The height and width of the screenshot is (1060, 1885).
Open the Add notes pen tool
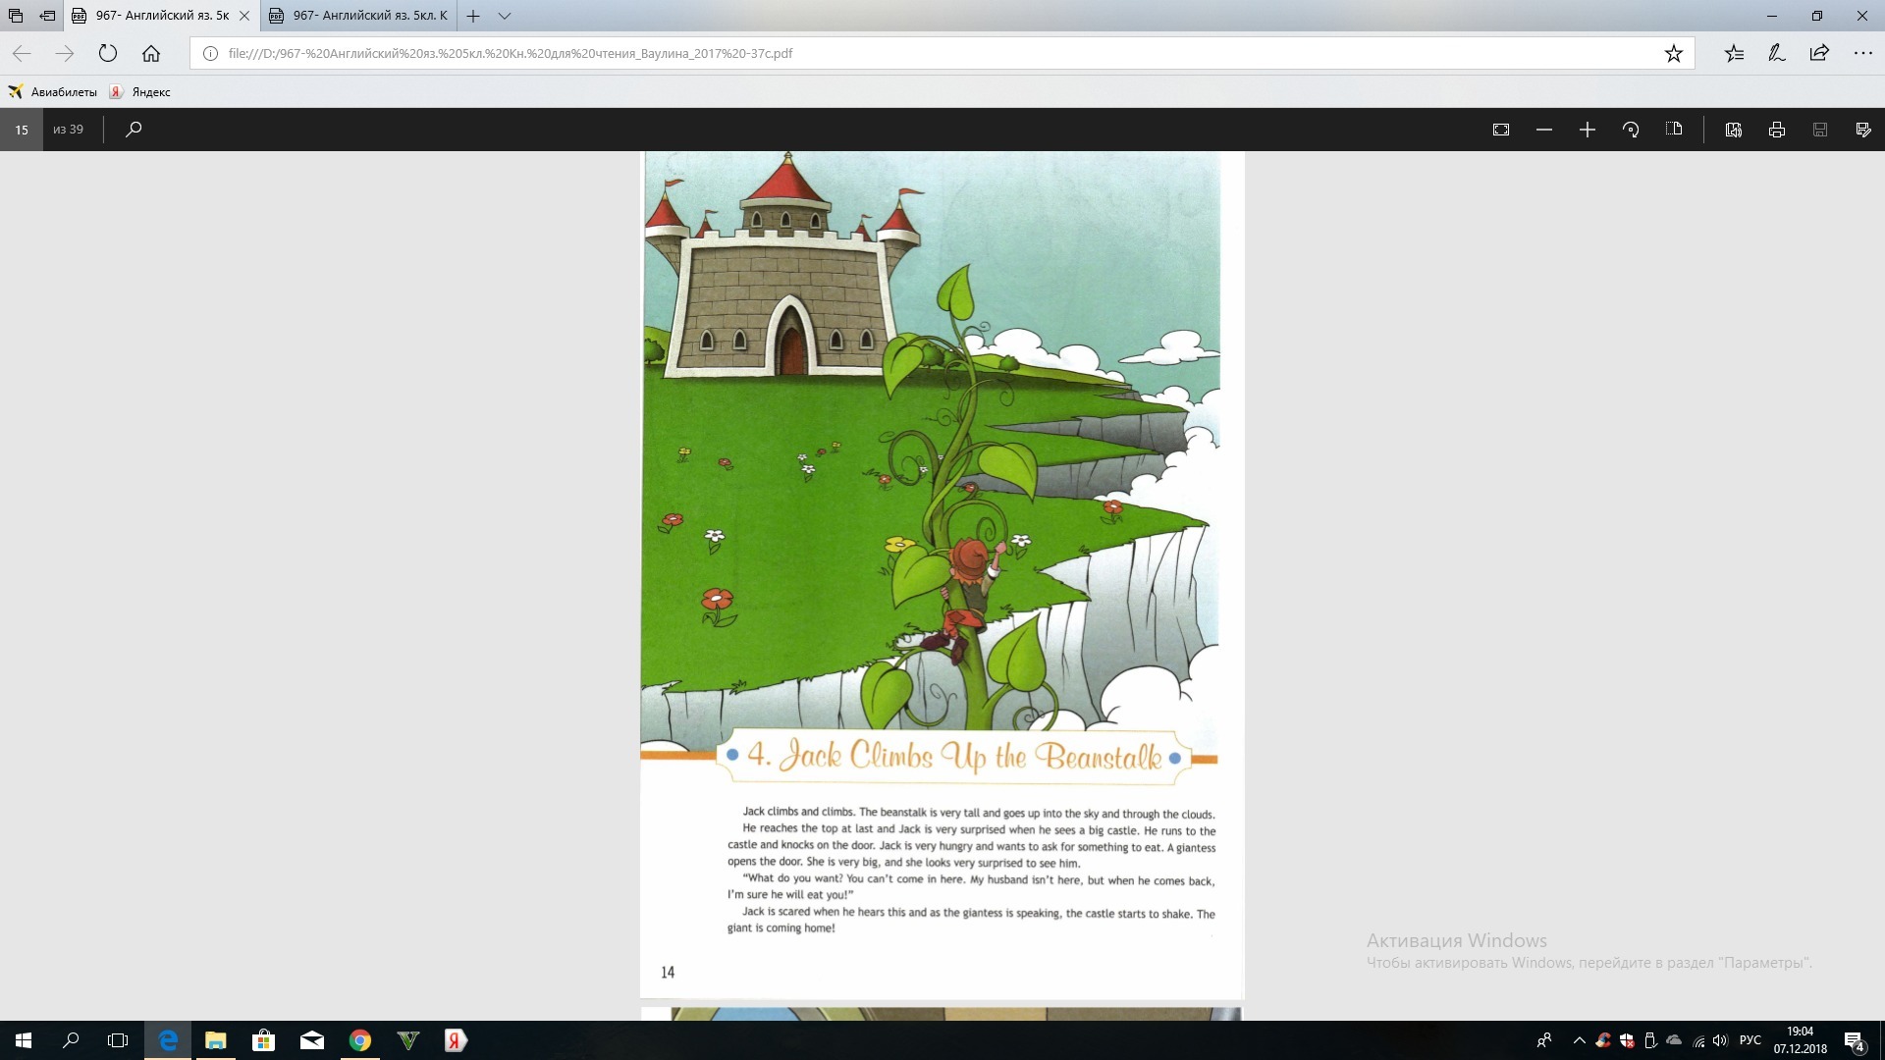click(x=1777, y=53)
